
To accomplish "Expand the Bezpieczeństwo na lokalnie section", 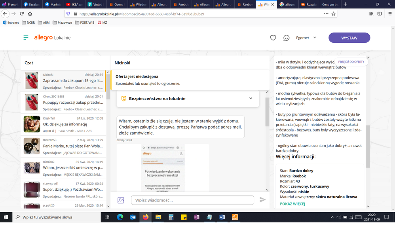I will [251, 98].
